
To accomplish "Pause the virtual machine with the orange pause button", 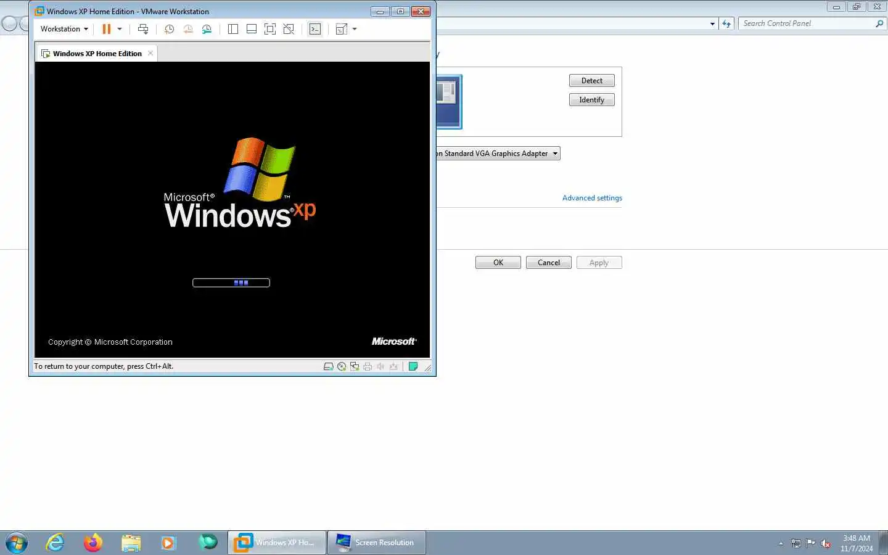I will click(106, 29).
